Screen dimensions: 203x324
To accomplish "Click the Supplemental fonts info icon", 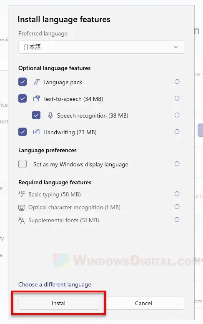I will (x=177, y=220).
